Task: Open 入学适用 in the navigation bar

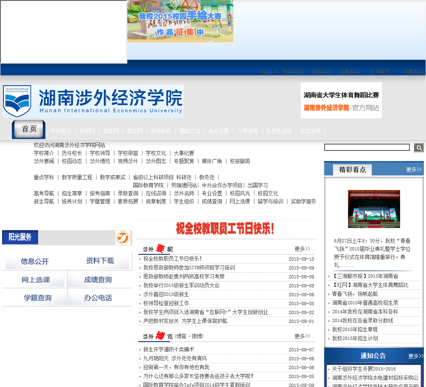Action: [247, 131]
